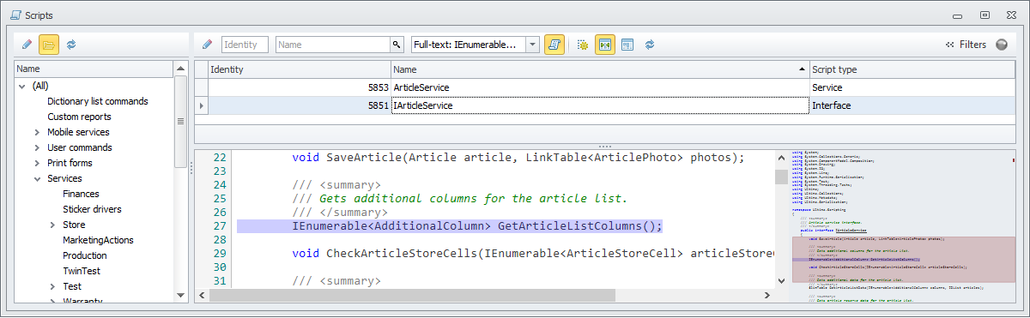Viewport: 1030px width, 318px height.
Task: Select the User commands tree item
Action: (x=80, y=147)
